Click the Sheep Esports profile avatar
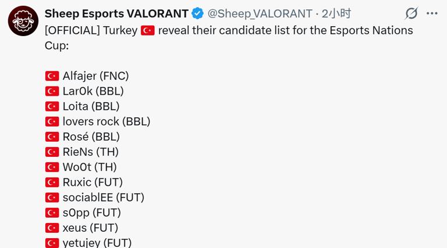This screenshot has height=248, width=447. coord(23,21)
